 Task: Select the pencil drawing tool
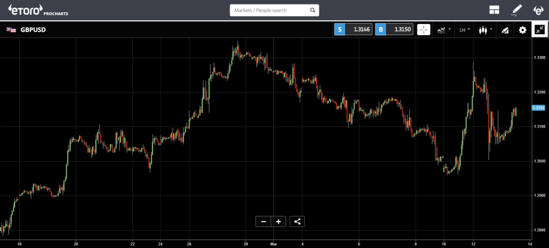(x=517, y=10)
